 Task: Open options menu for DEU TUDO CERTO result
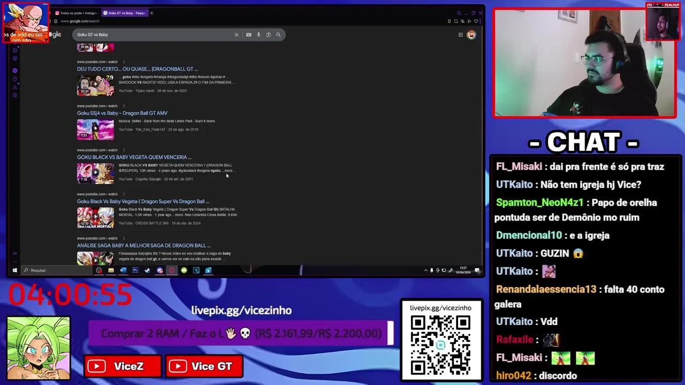tap(124, 61)
